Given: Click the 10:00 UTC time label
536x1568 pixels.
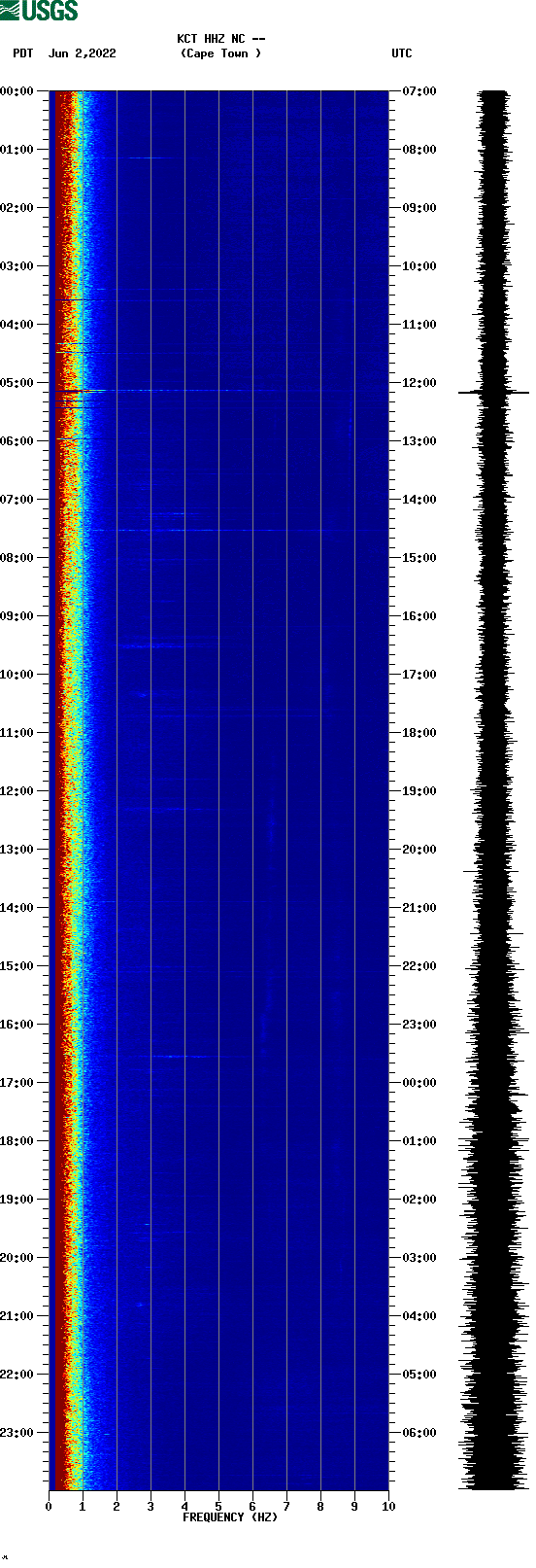Looking at the screenshot, I should [x=419, y=266].
